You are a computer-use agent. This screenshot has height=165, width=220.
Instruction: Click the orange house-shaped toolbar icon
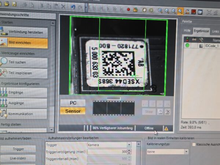click(135, 10)
